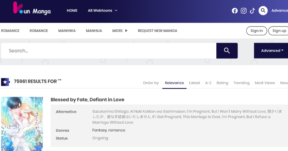Viewport: 288px width, 151px height.
Task: Click REQUEST NEW MANGA link
Action: 157,31
